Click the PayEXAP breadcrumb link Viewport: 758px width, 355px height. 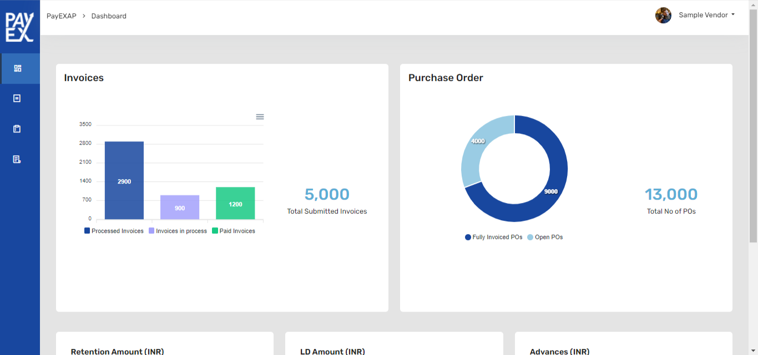(x=62, y=16)
